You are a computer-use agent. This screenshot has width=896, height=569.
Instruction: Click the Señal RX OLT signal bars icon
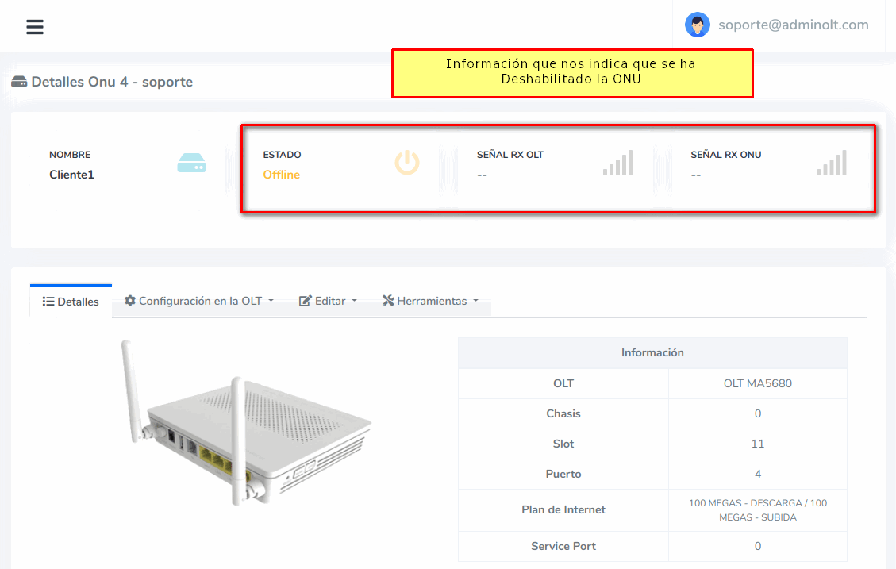(x=617, y=163)
